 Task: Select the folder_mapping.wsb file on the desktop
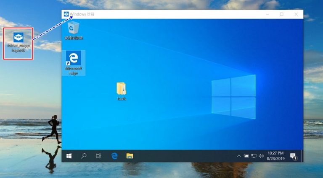click(19, 42)
